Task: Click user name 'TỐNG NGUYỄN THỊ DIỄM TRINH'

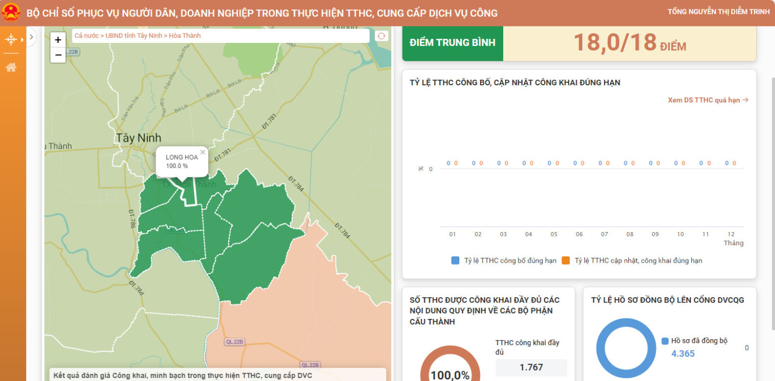Action: pyautogui.click(x=719, y=11)
